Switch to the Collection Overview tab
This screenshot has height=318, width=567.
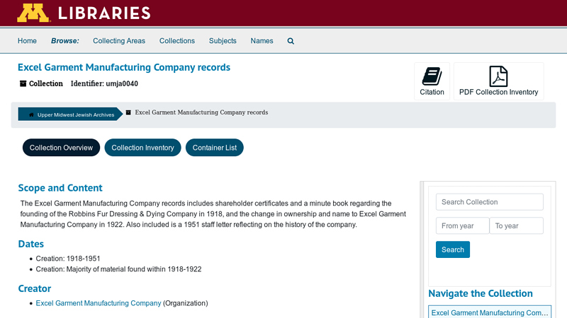pyautogui.click(x=61, y=148)
